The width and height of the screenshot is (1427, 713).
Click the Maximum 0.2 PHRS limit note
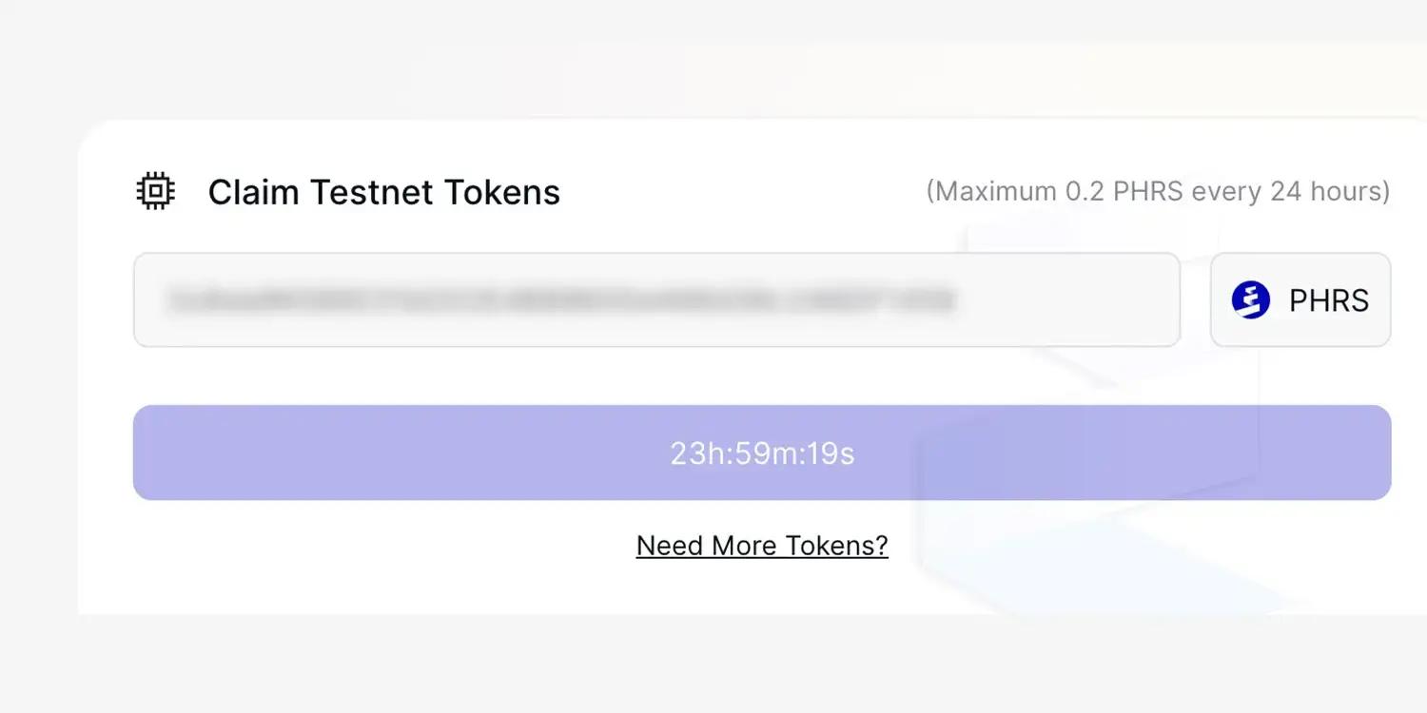1158,191
